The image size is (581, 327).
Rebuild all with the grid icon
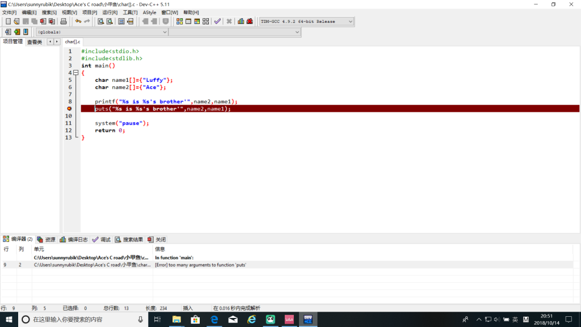pyautogui.click(x=205, y=22)
